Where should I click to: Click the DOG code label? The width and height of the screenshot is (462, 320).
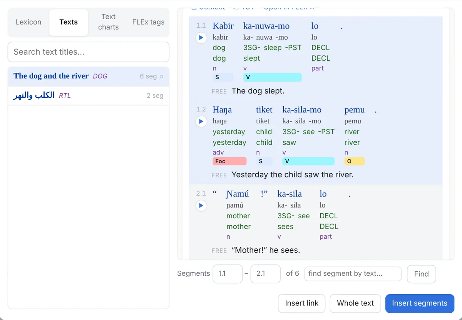(100, 76)
